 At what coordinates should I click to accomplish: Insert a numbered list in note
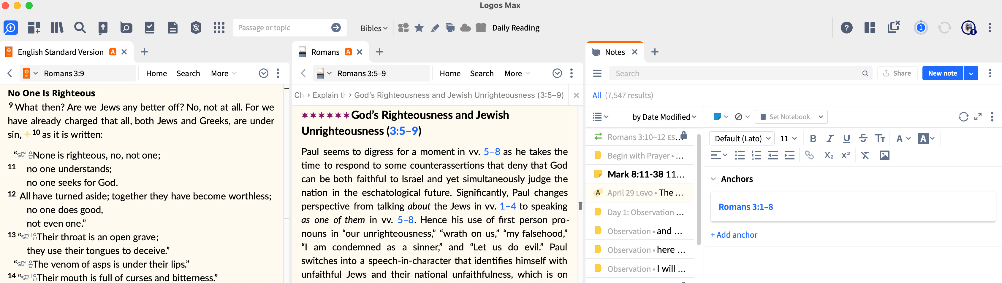tap(756, 156)
